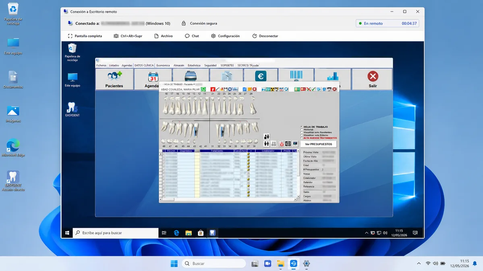Open the Almacén menu
483x271 pixels.
click(x=179, y=65)
